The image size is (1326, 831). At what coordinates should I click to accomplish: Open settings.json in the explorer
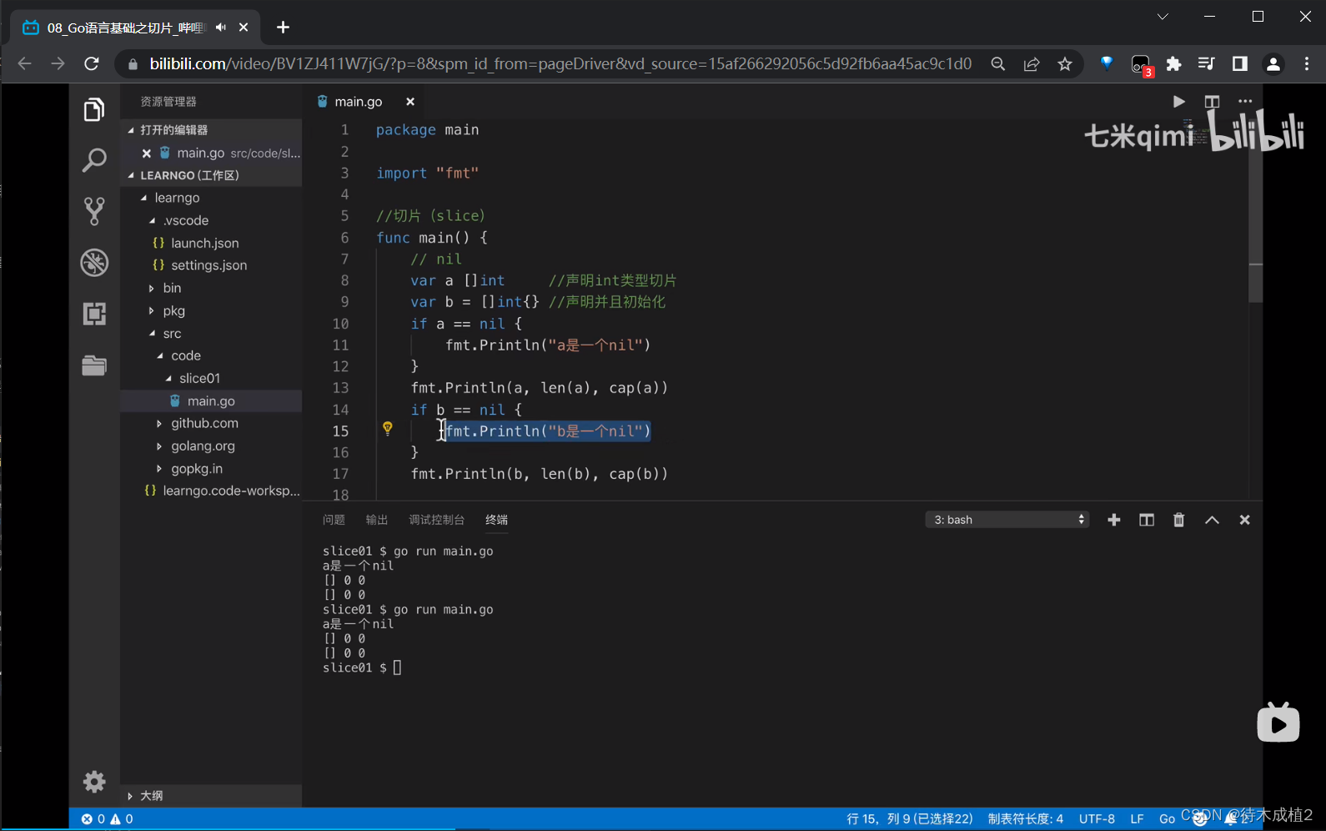pyautogui.click(x=209, y=265)
